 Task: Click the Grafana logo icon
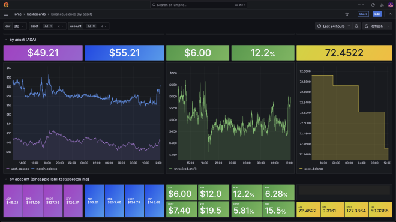coord(6,5)
